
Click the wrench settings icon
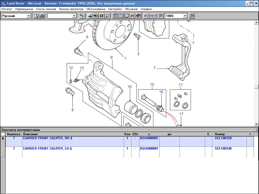[191, 16]
